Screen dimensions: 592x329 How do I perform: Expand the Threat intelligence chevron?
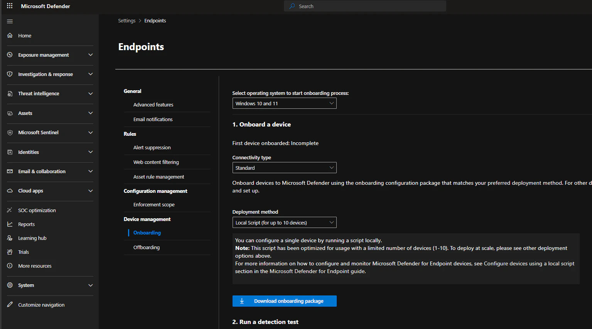pos(91,94)
